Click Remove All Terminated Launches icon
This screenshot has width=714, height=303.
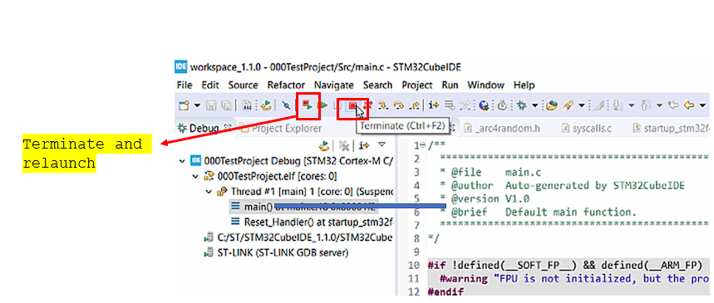(344, 145)
